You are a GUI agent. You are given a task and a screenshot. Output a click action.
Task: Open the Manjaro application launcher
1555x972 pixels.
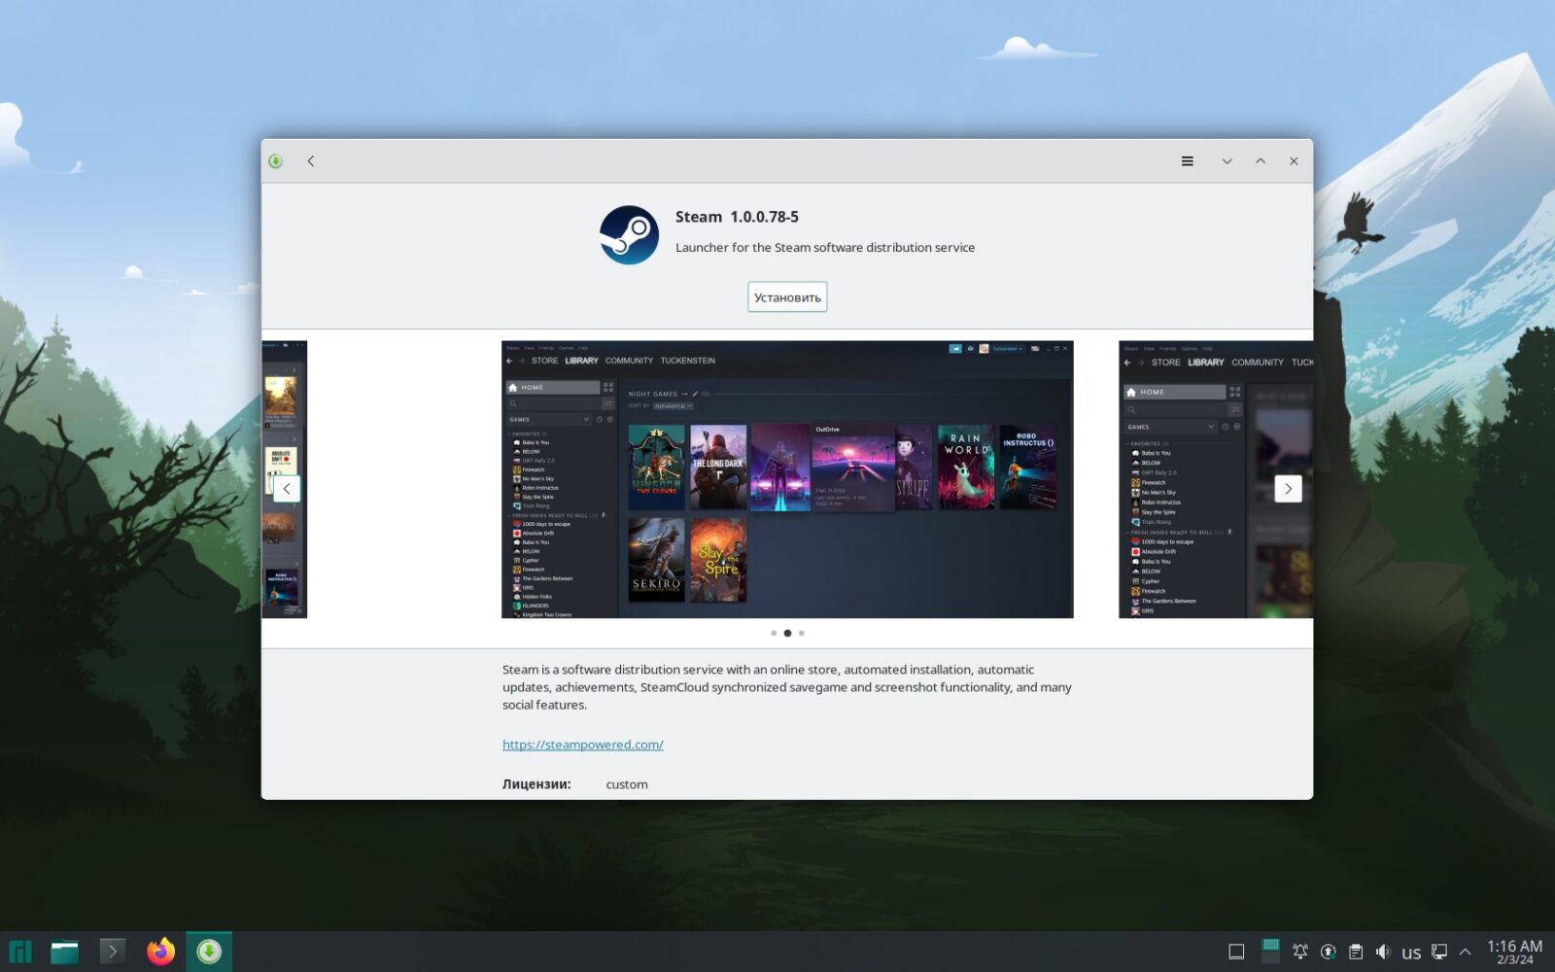pyautogui.click(x=20, y=952)
